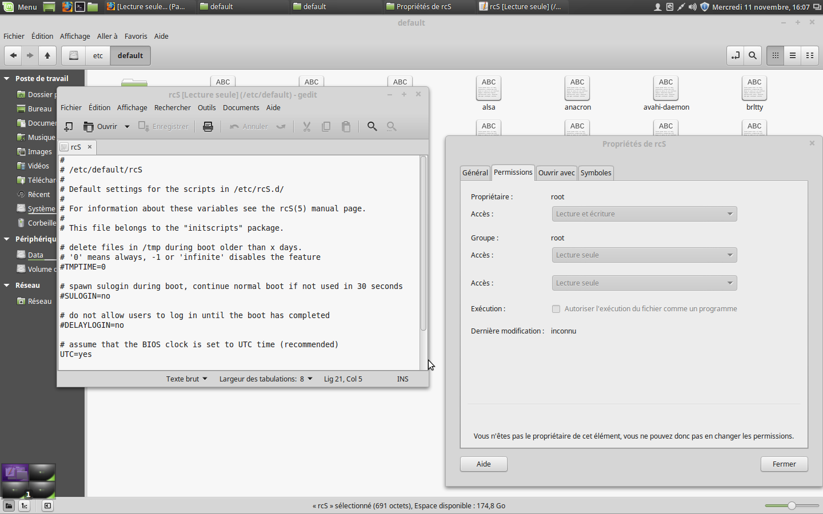Image resolution: width=823 pixels, height=514 pixels.
Task: Open the Mint Menu button
Action: (21, 7)
